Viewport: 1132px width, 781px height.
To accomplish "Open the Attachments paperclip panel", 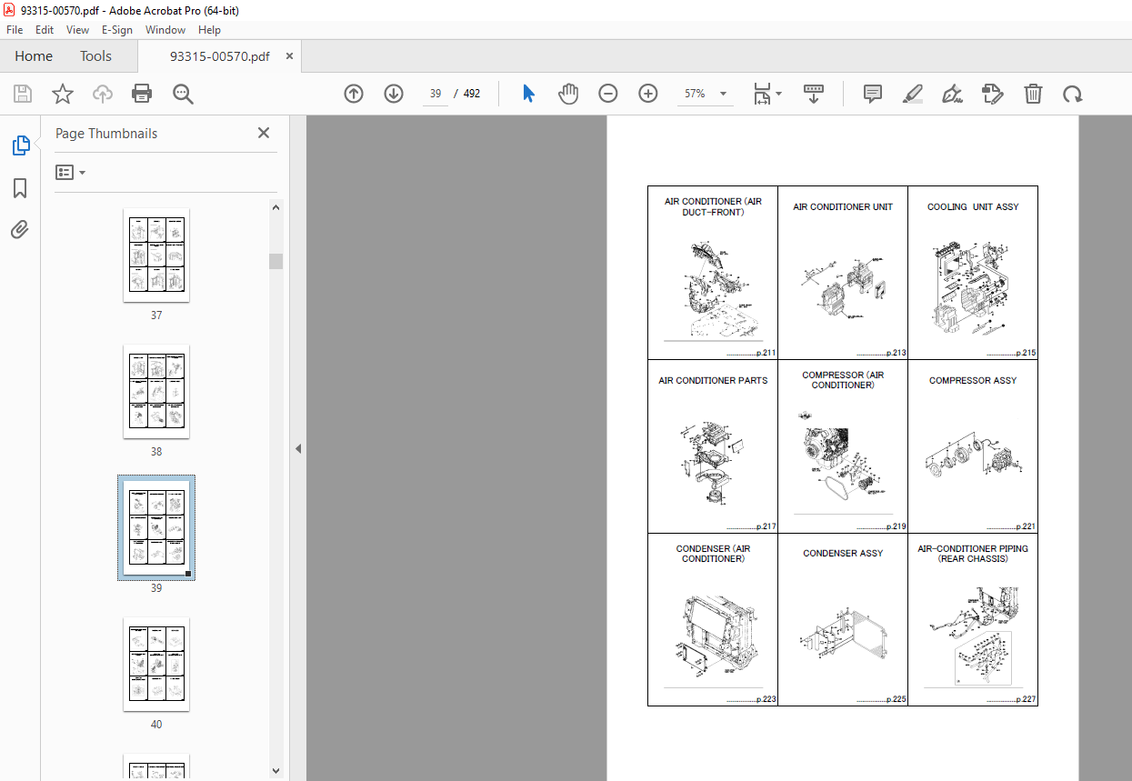I will pos(20,229).
